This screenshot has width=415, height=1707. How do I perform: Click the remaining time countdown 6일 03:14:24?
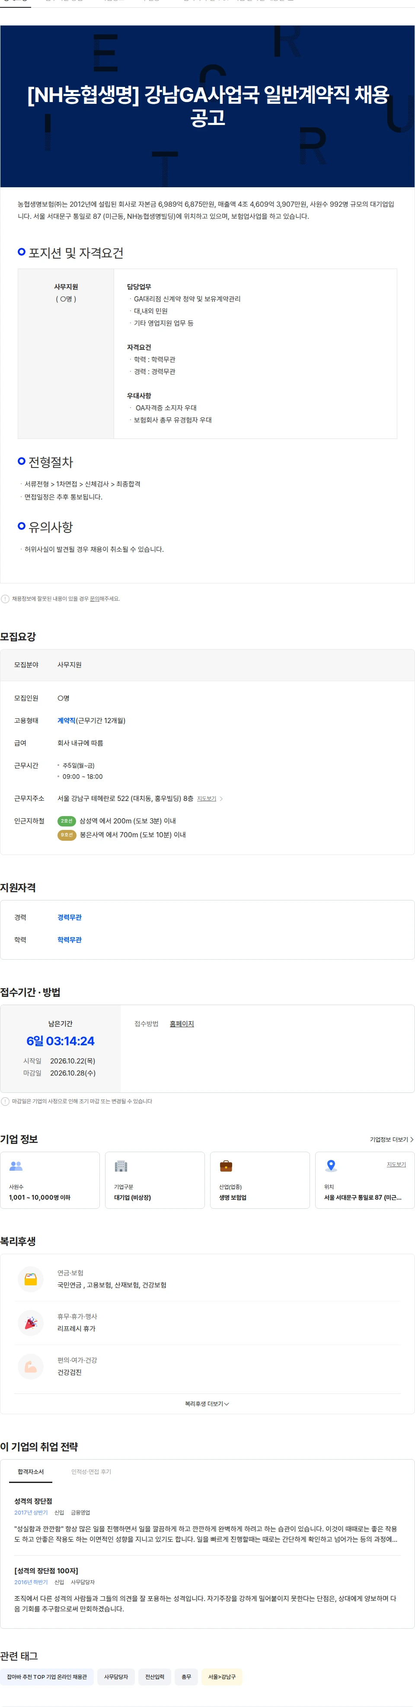click(x=60, y=1041)
